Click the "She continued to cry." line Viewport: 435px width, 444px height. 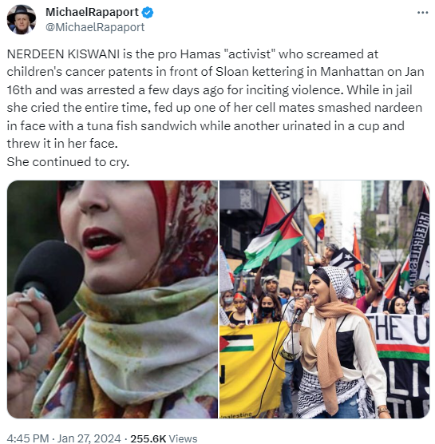(68, 162)
